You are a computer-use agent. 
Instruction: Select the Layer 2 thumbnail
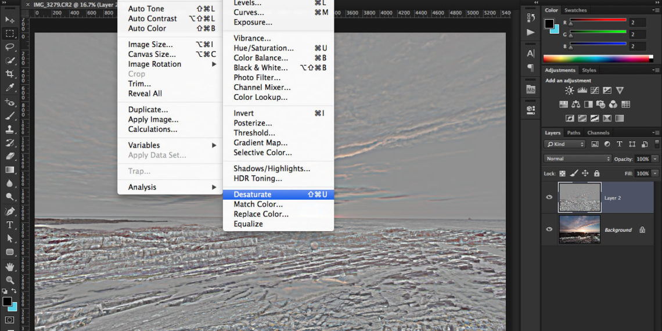point(580,197)
